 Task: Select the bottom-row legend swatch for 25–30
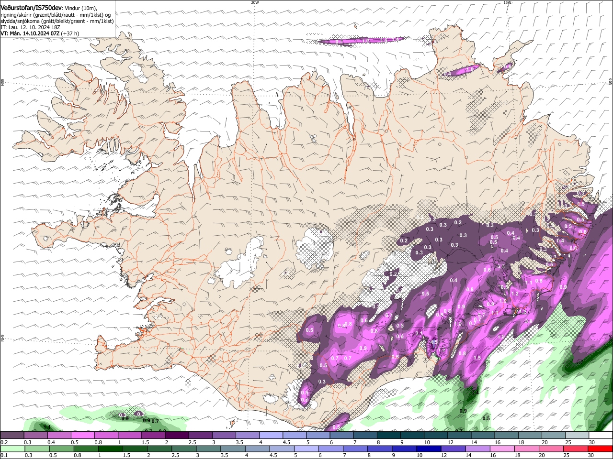(576, 449)
